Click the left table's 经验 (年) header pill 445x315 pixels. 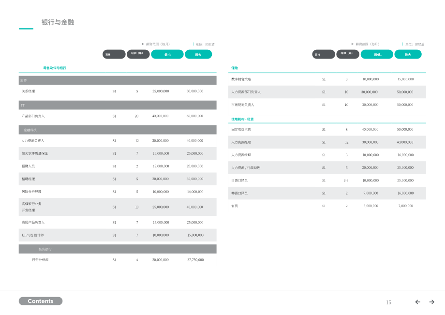[138, 54]
